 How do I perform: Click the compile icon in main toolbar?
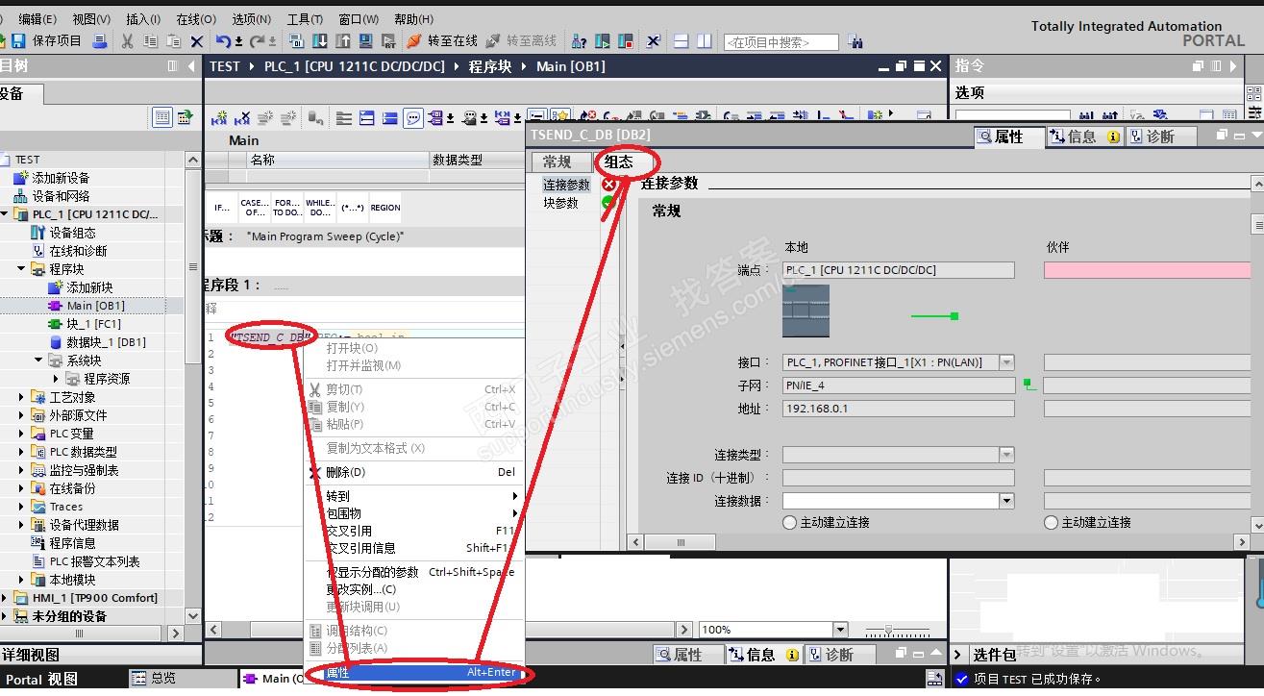pyautogui.click(x=296, y=41)
